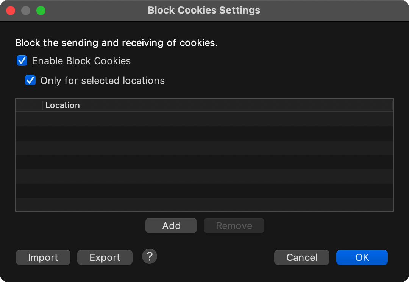
Task: Cancel the Block Cookies settings dialog
Action: click(302, 257)
